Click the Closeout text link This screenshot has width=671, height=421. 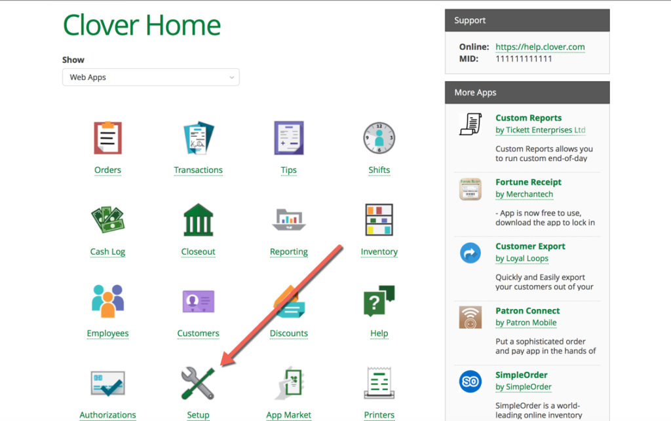198,251
